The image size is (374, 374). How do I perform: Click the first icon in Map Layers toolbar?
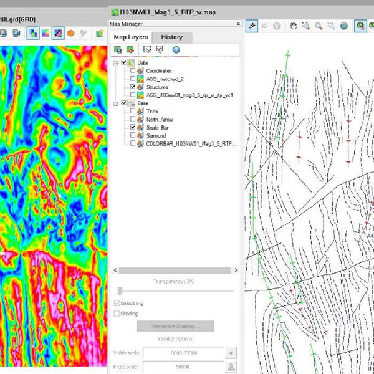(117, 49)
